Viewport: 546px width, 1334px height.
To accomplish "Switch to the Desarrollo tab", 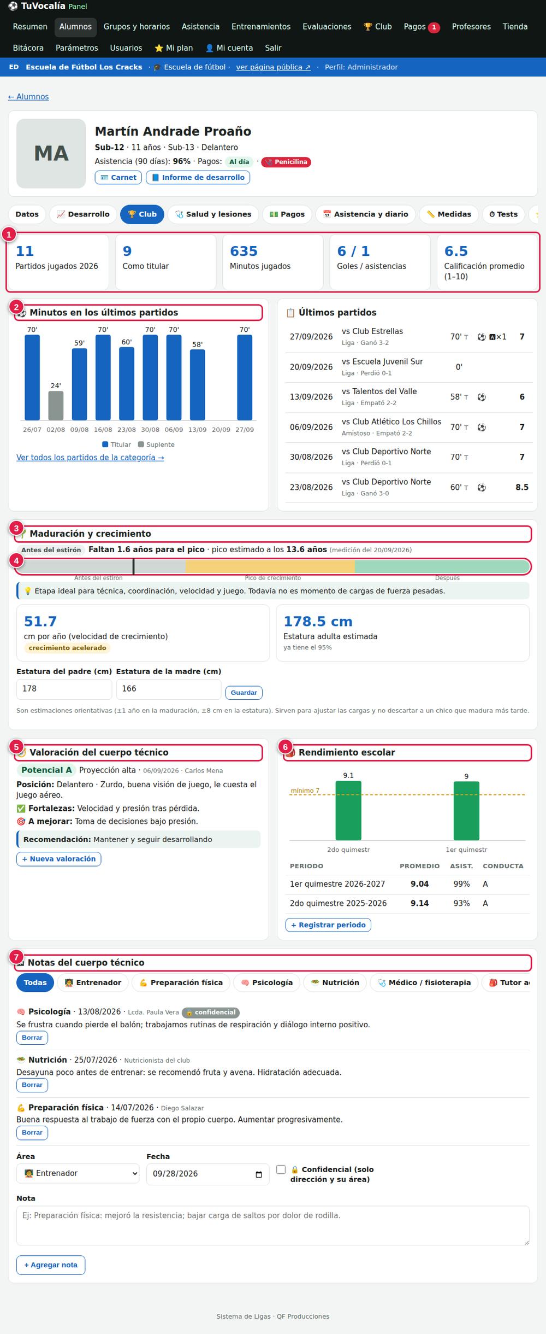I will click(83, 214).
